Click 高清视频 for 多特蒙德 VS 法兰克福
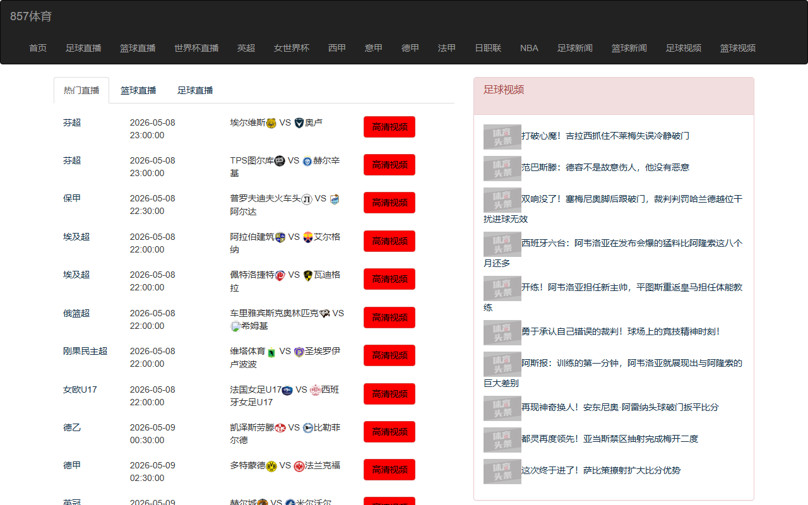This screenshot has width=808, height=505. point(389,470)
